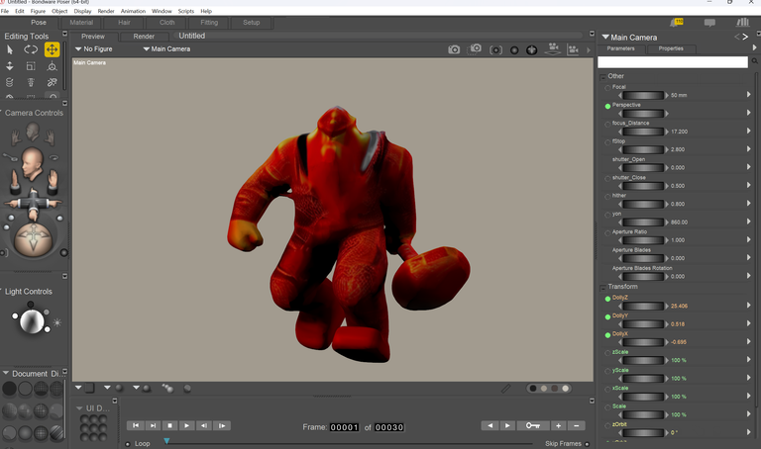Click the key-shaped Animating On/Off icon

click(10, 157)
